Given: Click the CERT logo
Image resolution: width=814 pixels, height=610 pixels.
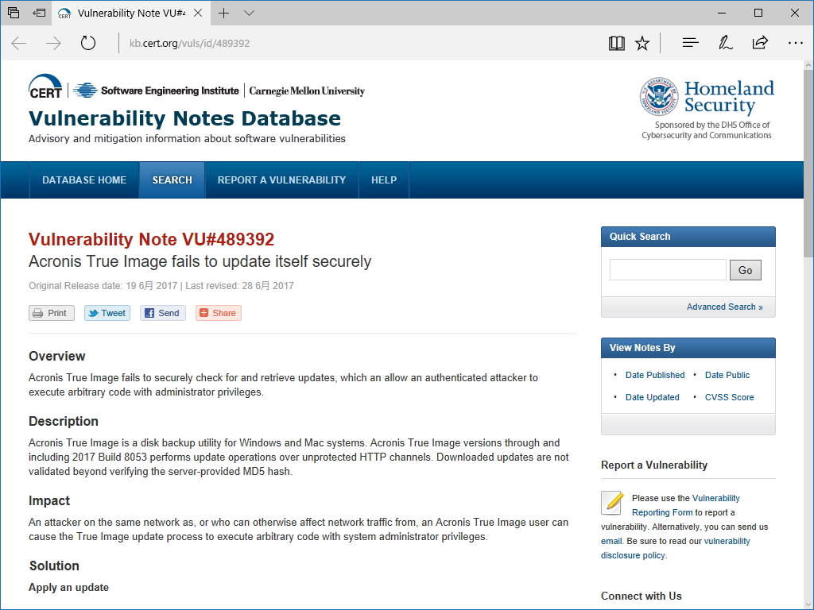Looking at the screenshot, I should (45, 87).
